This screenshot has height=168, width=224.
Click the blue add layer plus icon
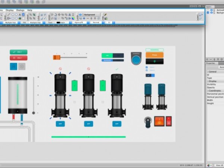(84, 18)
